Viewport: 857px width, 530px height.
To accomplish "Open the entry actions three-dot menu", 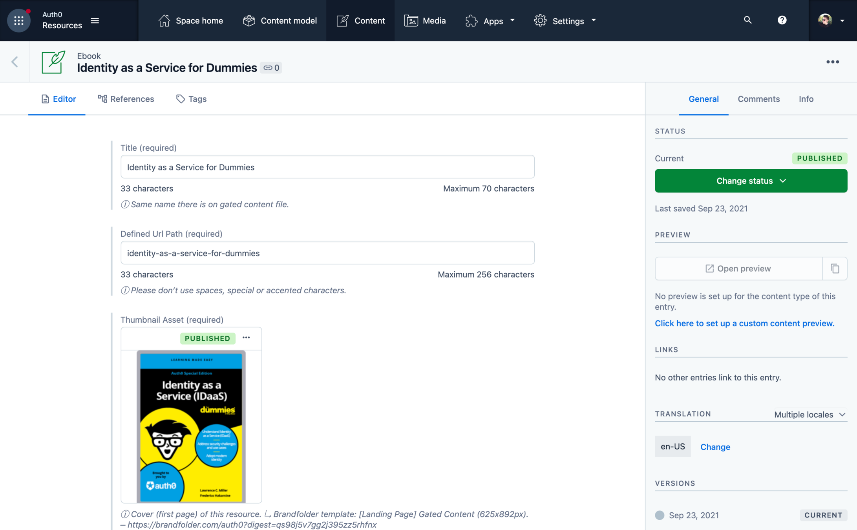I will pos(833,62).
